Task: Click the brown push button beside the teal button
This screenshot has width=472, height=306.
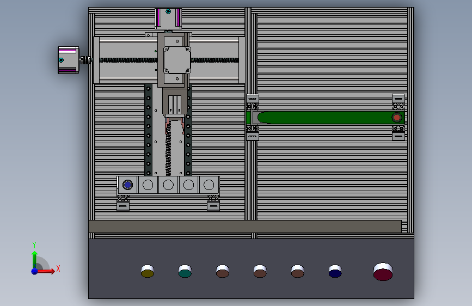Action: (223, 271)
